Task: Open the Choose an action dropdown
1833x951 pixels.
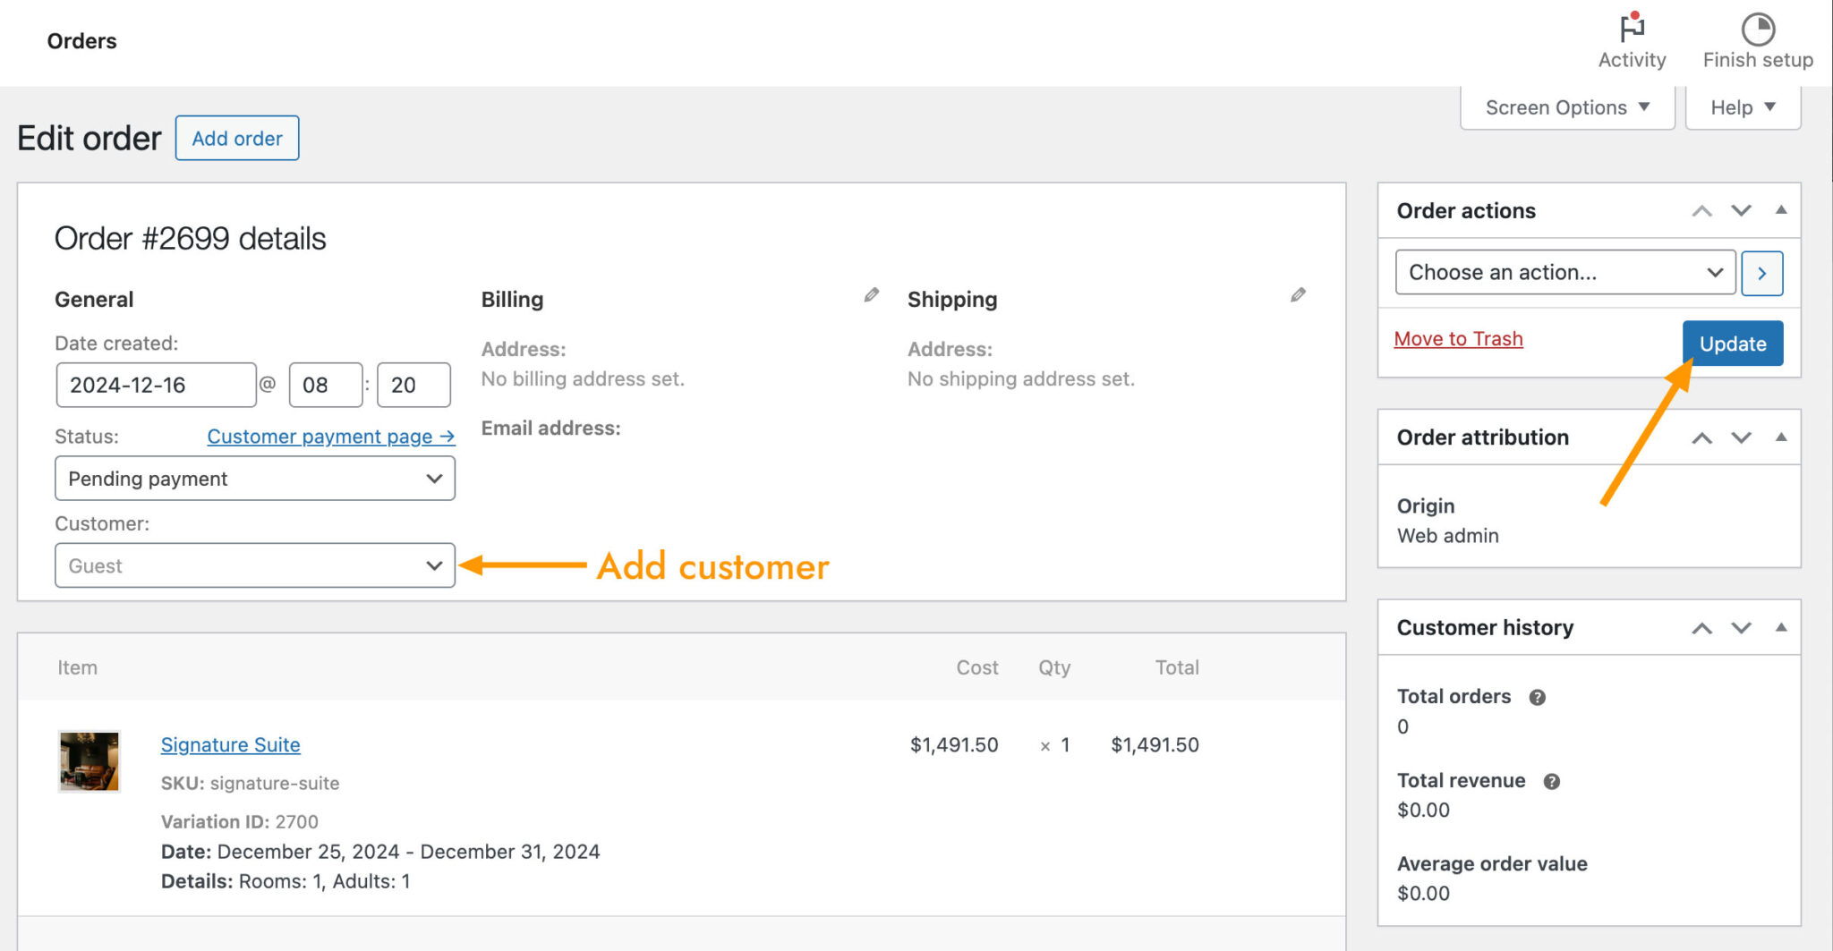Action: coord(1565,272)
